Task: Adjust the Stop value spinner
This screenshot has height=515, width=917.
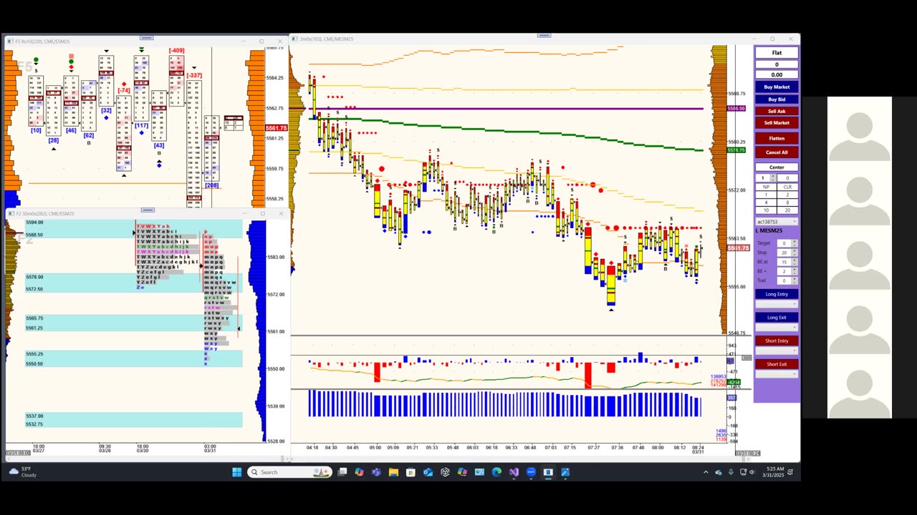Action: click(794, 252)
